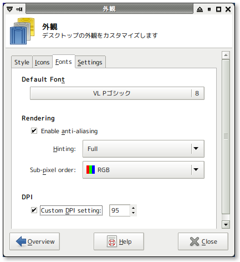240x262 pixels.
Task: Open the VL P Gothic font chooser button
Action: click(117, 93)
